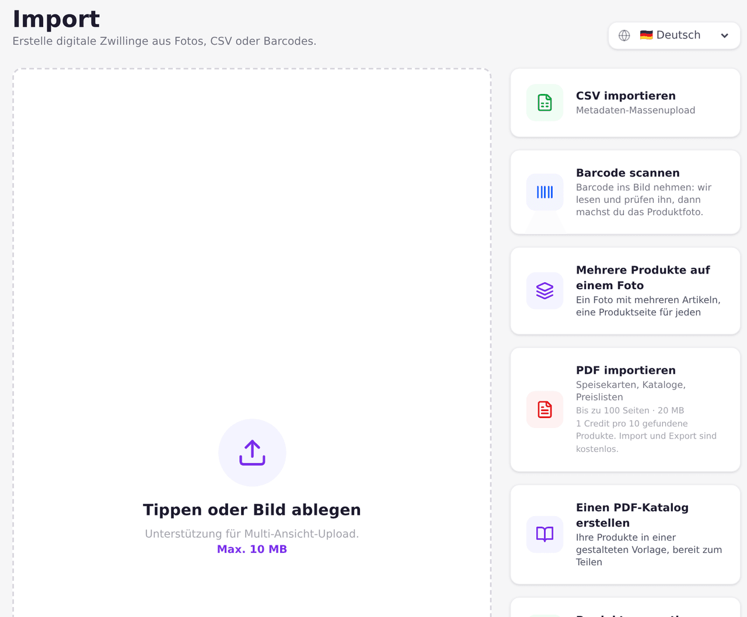Screen dimensions: 747x617
Task: Expand language list via chevron arrow
Action: point(724,36)
